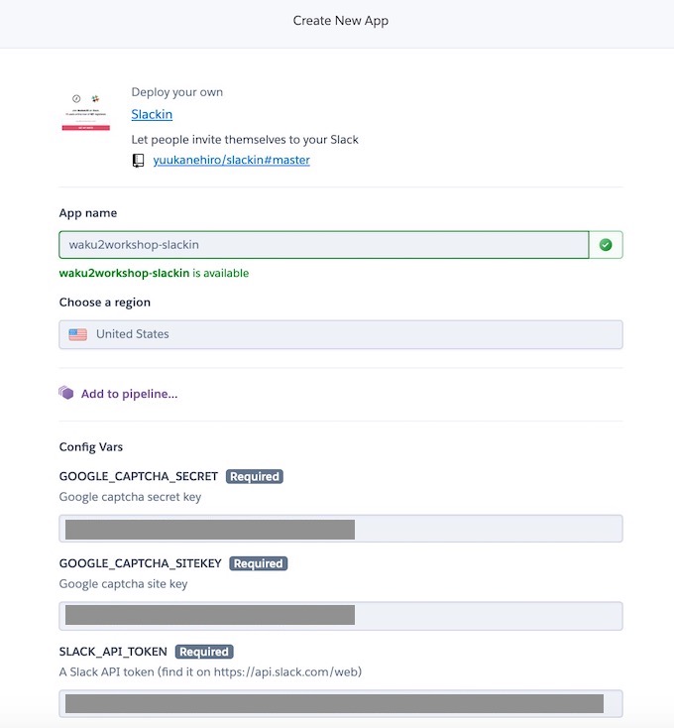Click the GOOGLE_CAPTCHA_SITEKEY input field
This screenshot has width=674, height=728.
tap(341, 616)
